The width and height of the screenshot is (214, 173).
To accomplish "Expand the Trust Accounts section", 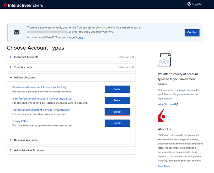I will [23, 67].
